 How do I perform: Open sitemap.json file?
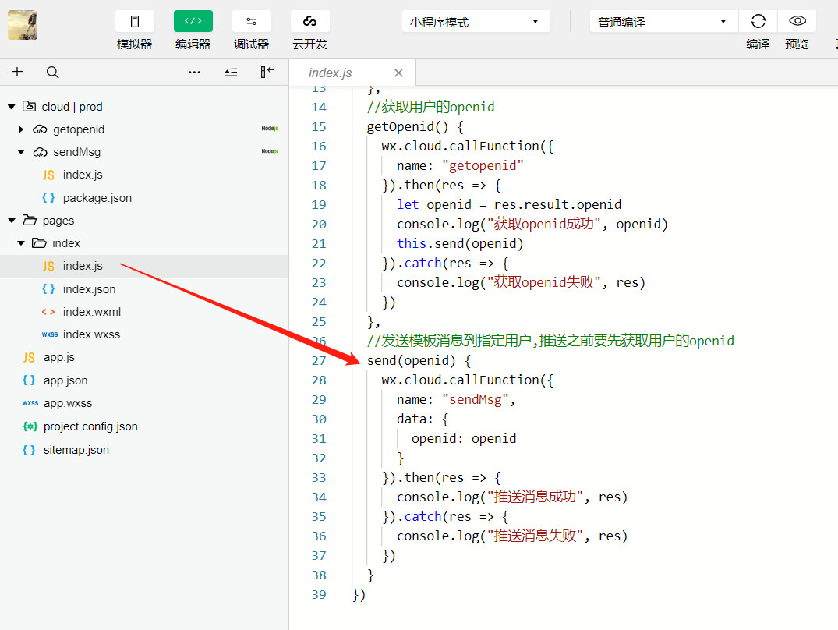point(76,450)
